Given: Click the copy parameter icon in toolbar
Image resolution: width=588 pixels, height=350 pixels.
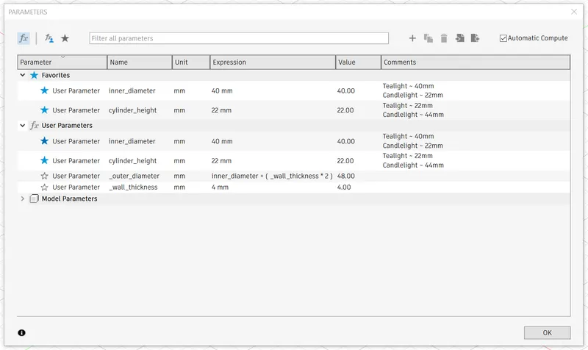Looking at the screenshot, I should click(x=429, y=38).
